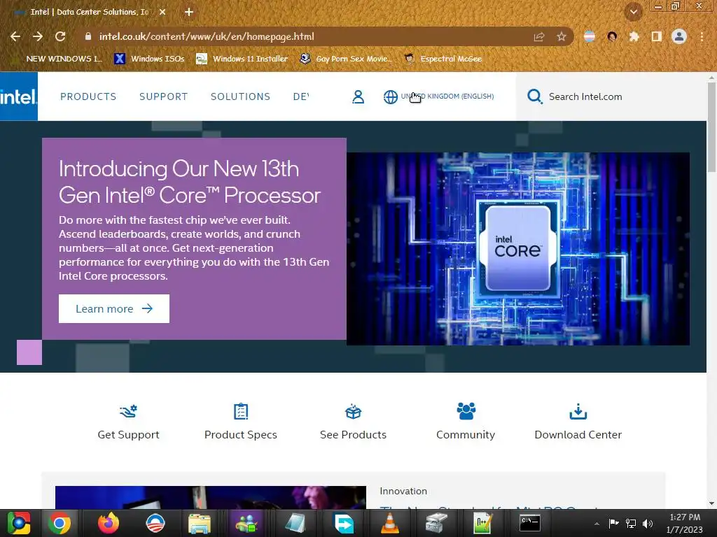Reload the Intel homepage
717x537 pixels.
pyautogui.click(x=60, y=36)
